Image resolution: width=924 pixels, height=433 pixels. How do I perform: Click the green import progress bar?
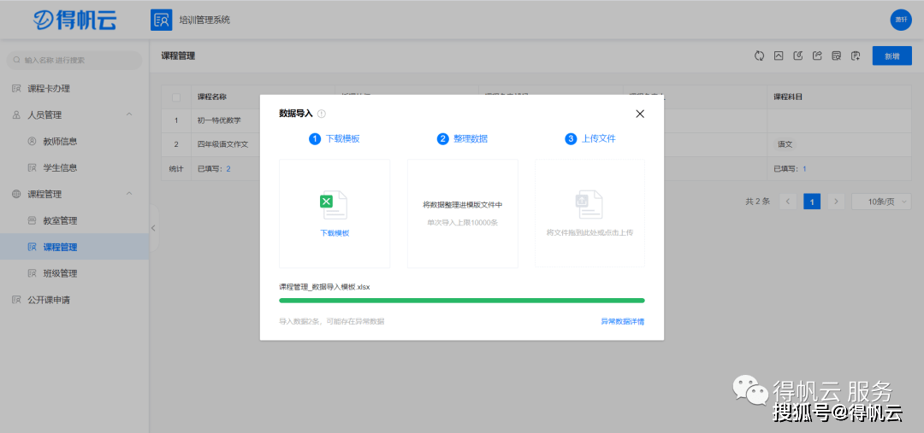click(462, 301)
